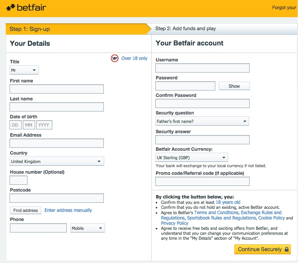Focus the Last name input field
The width and height of the screenshot is (300, 263).
click(x=56, y=107)
